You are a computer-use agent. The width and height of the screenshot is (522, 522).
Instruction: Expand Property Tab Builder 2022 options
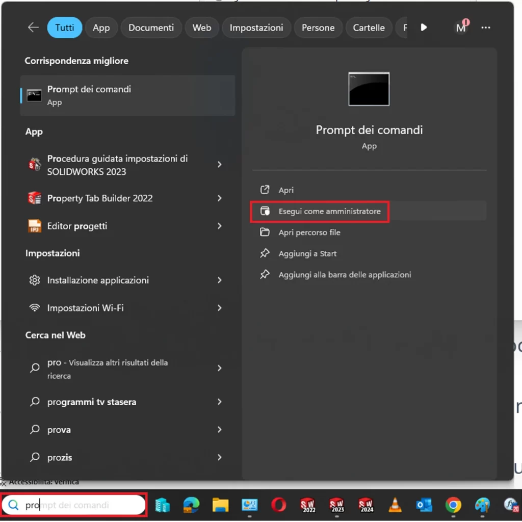(220, 198)
